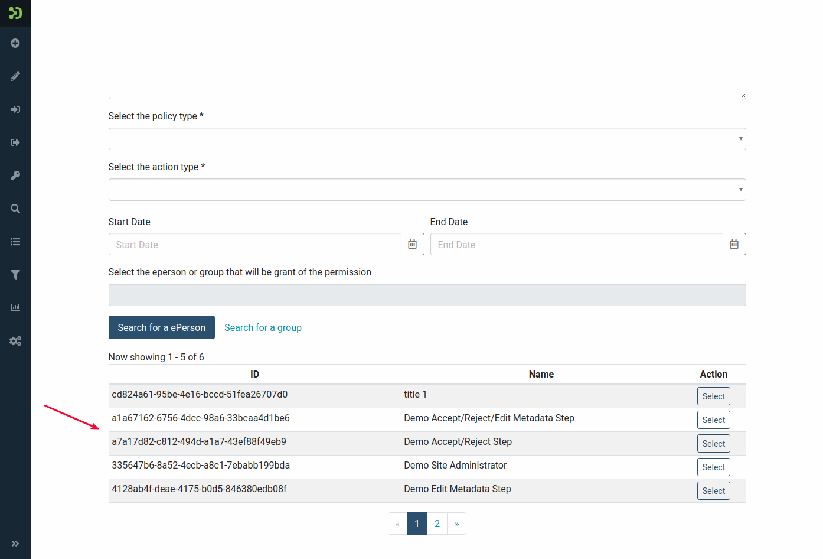This screenshot has height=559, width=823.
Task: Click 'Select the policy type' label
Action: 156,116
